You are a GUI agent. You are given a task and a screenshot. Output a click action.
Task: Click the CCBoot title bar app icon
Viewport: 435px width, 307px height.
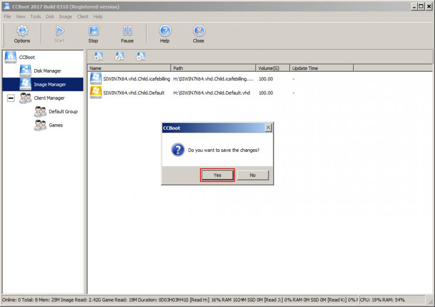click(7, 6)
